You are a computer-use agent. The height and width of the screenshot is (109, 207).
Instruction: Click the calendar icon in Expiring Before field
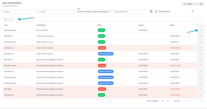pos(151,12)
